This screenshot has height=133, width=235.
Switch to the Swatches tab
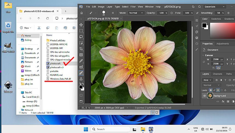click(216, 19)
